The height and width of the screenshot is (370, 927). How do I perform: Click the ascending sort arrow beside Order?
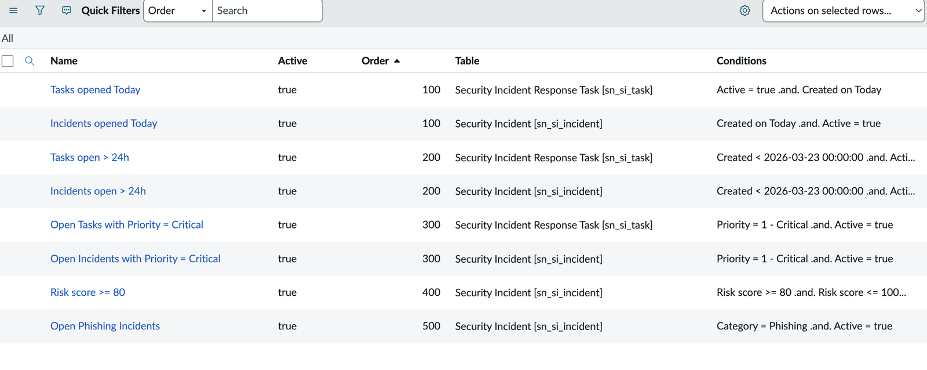397,61
